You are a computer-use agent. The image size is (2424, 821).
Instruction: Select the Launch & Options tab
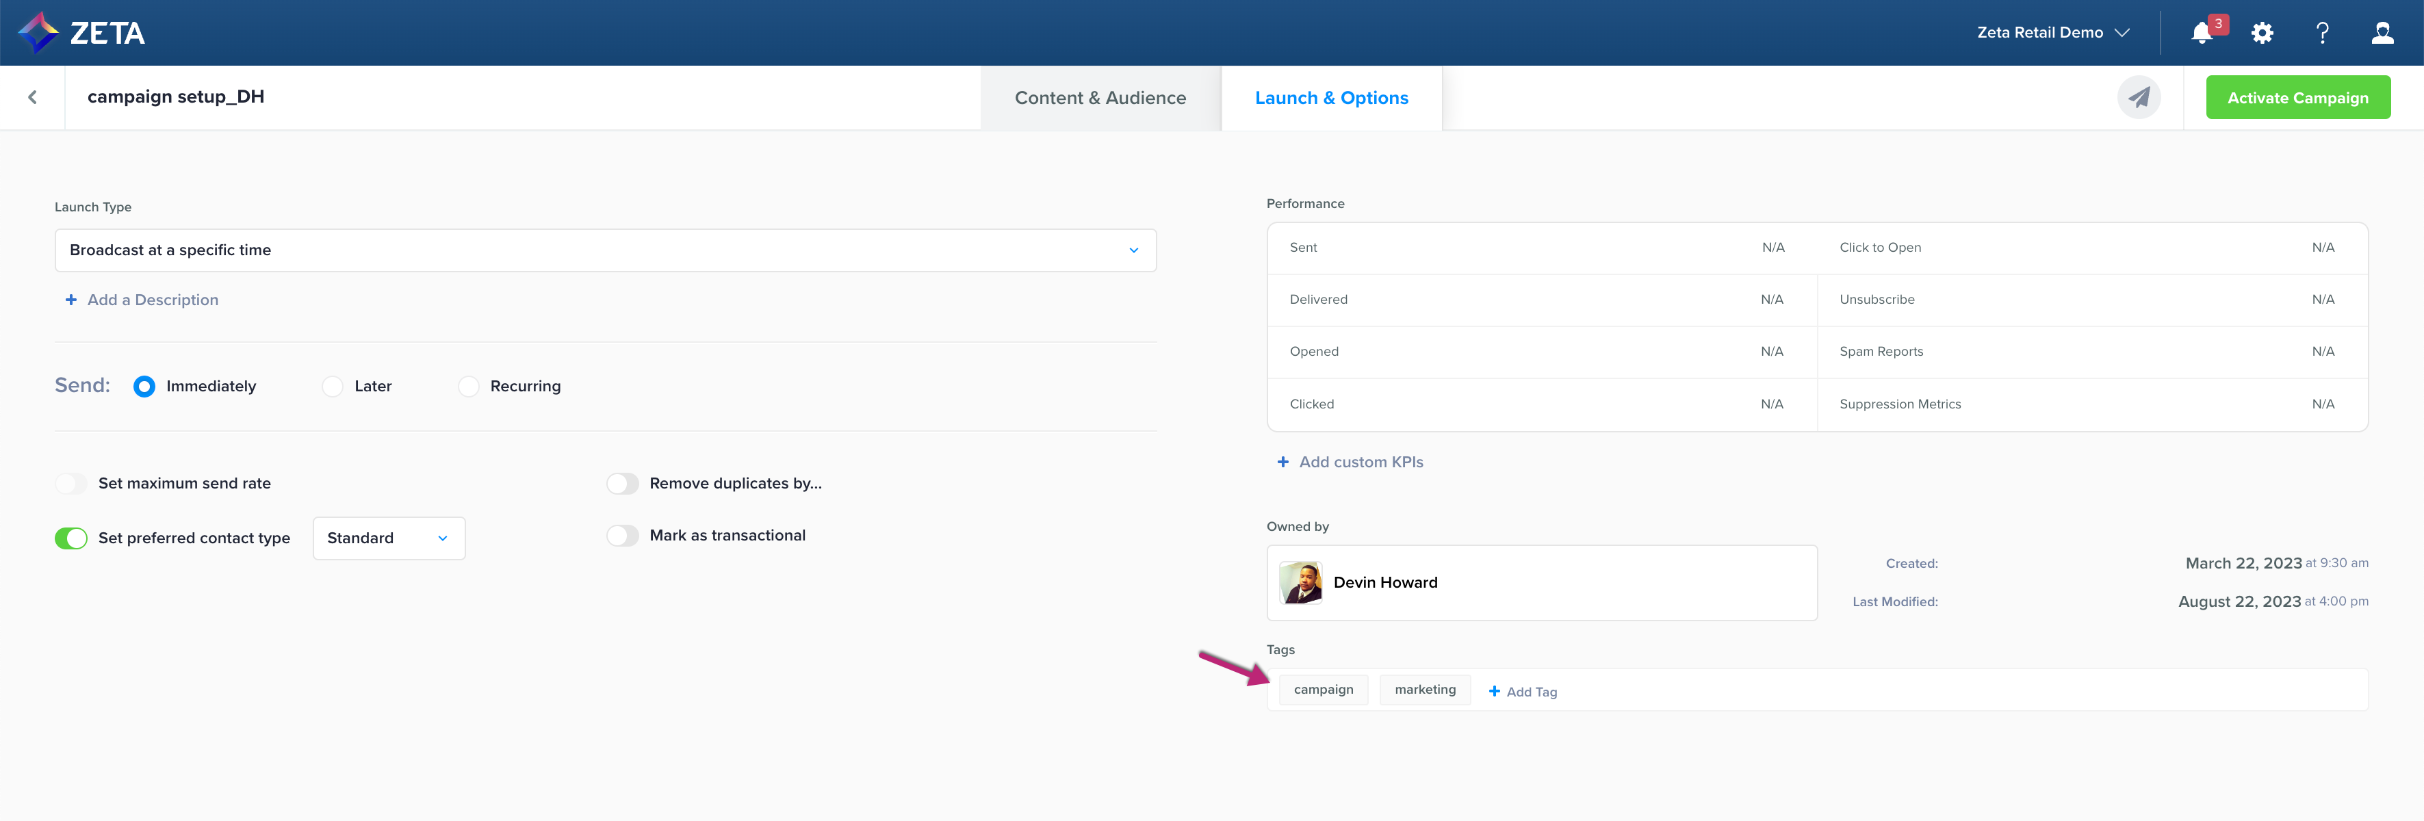coord(1330,98)
